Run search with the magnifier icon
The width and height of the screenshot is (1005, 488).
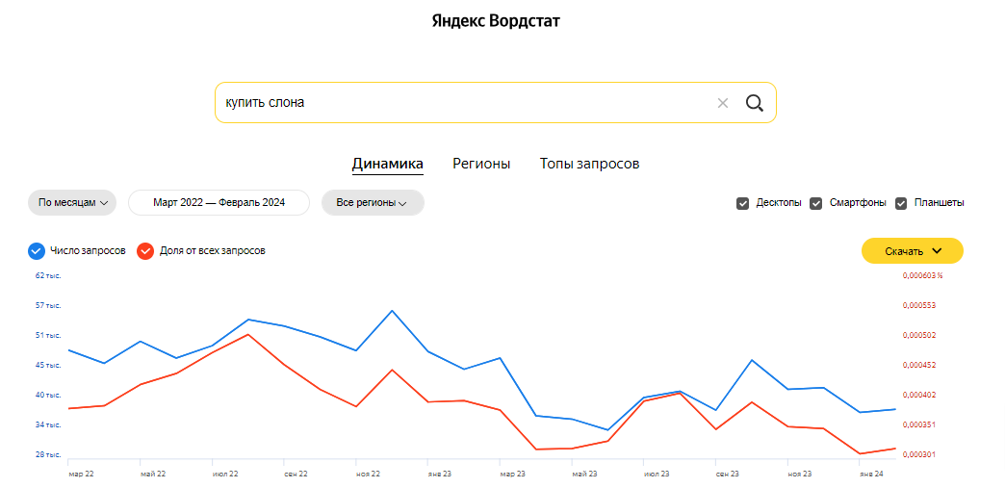click(755, 103)
